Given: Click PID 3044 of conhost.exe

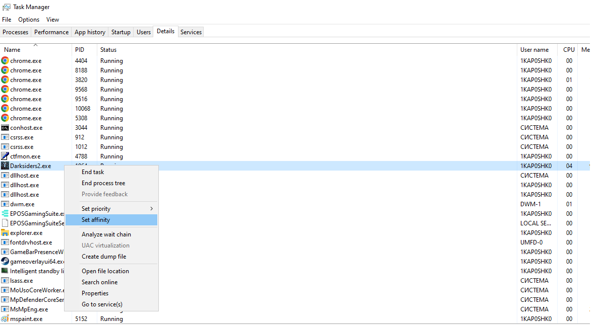Looking at the screenshot, I should [x=81, y=128].
